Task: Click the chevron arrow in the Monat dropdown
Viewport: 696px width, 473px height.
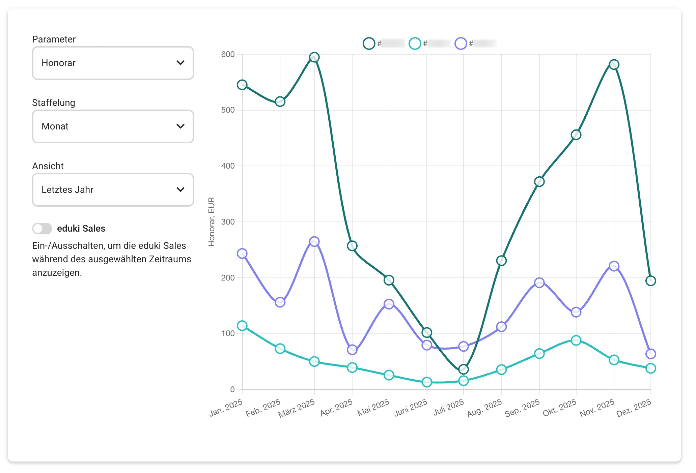Action: click(x=180, y=126)
